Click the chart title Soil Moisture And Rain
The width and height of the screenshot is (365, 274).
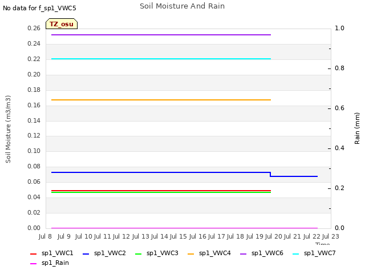182,6
